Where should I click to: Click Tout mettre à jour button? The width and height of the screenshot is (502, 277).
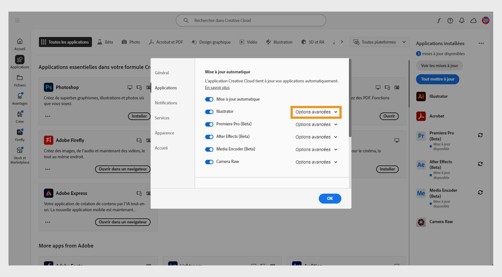point(438,79)
